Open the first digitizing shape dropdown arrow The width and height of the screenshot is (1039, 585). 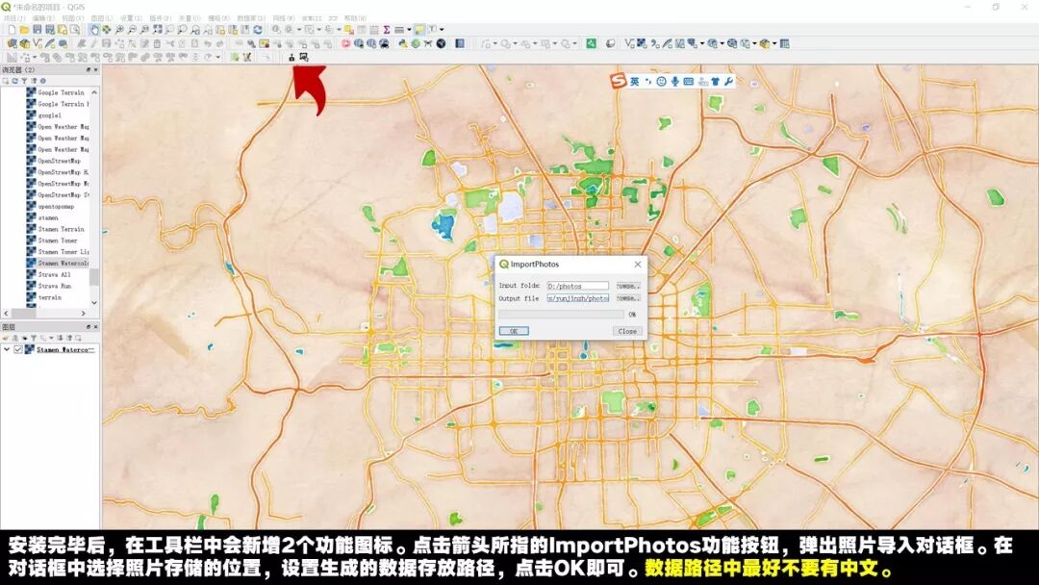click(495, 44)
